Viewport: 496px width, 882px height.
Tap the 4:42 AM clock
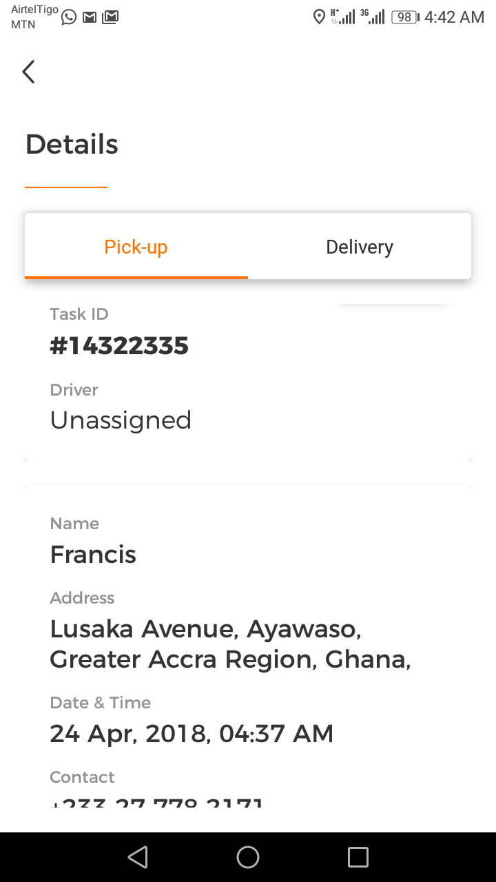coord(454,17)
